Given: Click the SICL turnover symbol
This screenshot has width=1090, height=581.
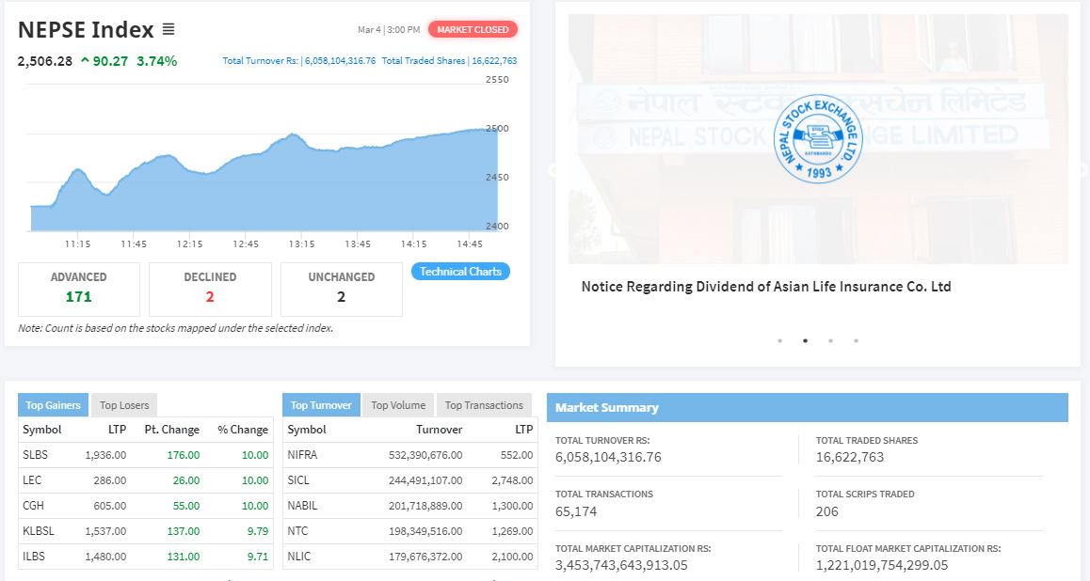Looking at the screenshot, I should point(298,480).
